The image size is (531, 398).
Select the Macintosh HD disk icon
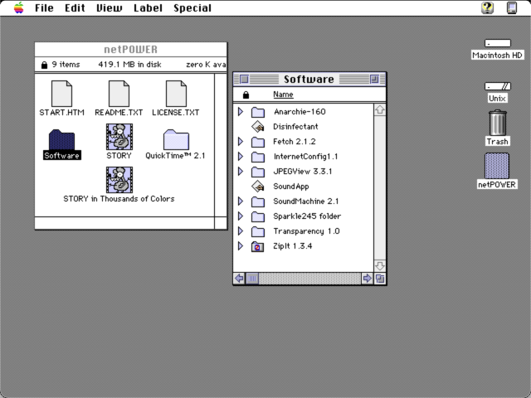click(498, 43)
